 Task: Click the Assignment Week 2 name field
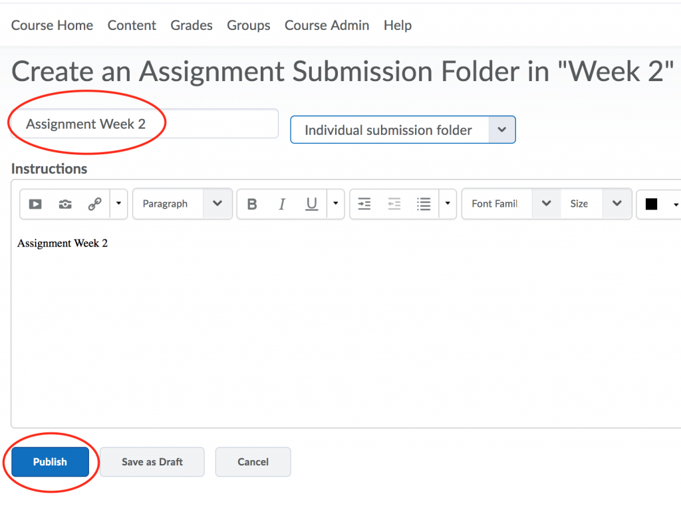(x=144, y=124)
